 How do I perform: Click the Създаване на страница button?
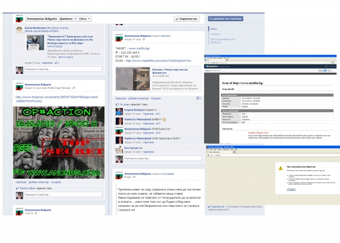(x=225, y=19)
